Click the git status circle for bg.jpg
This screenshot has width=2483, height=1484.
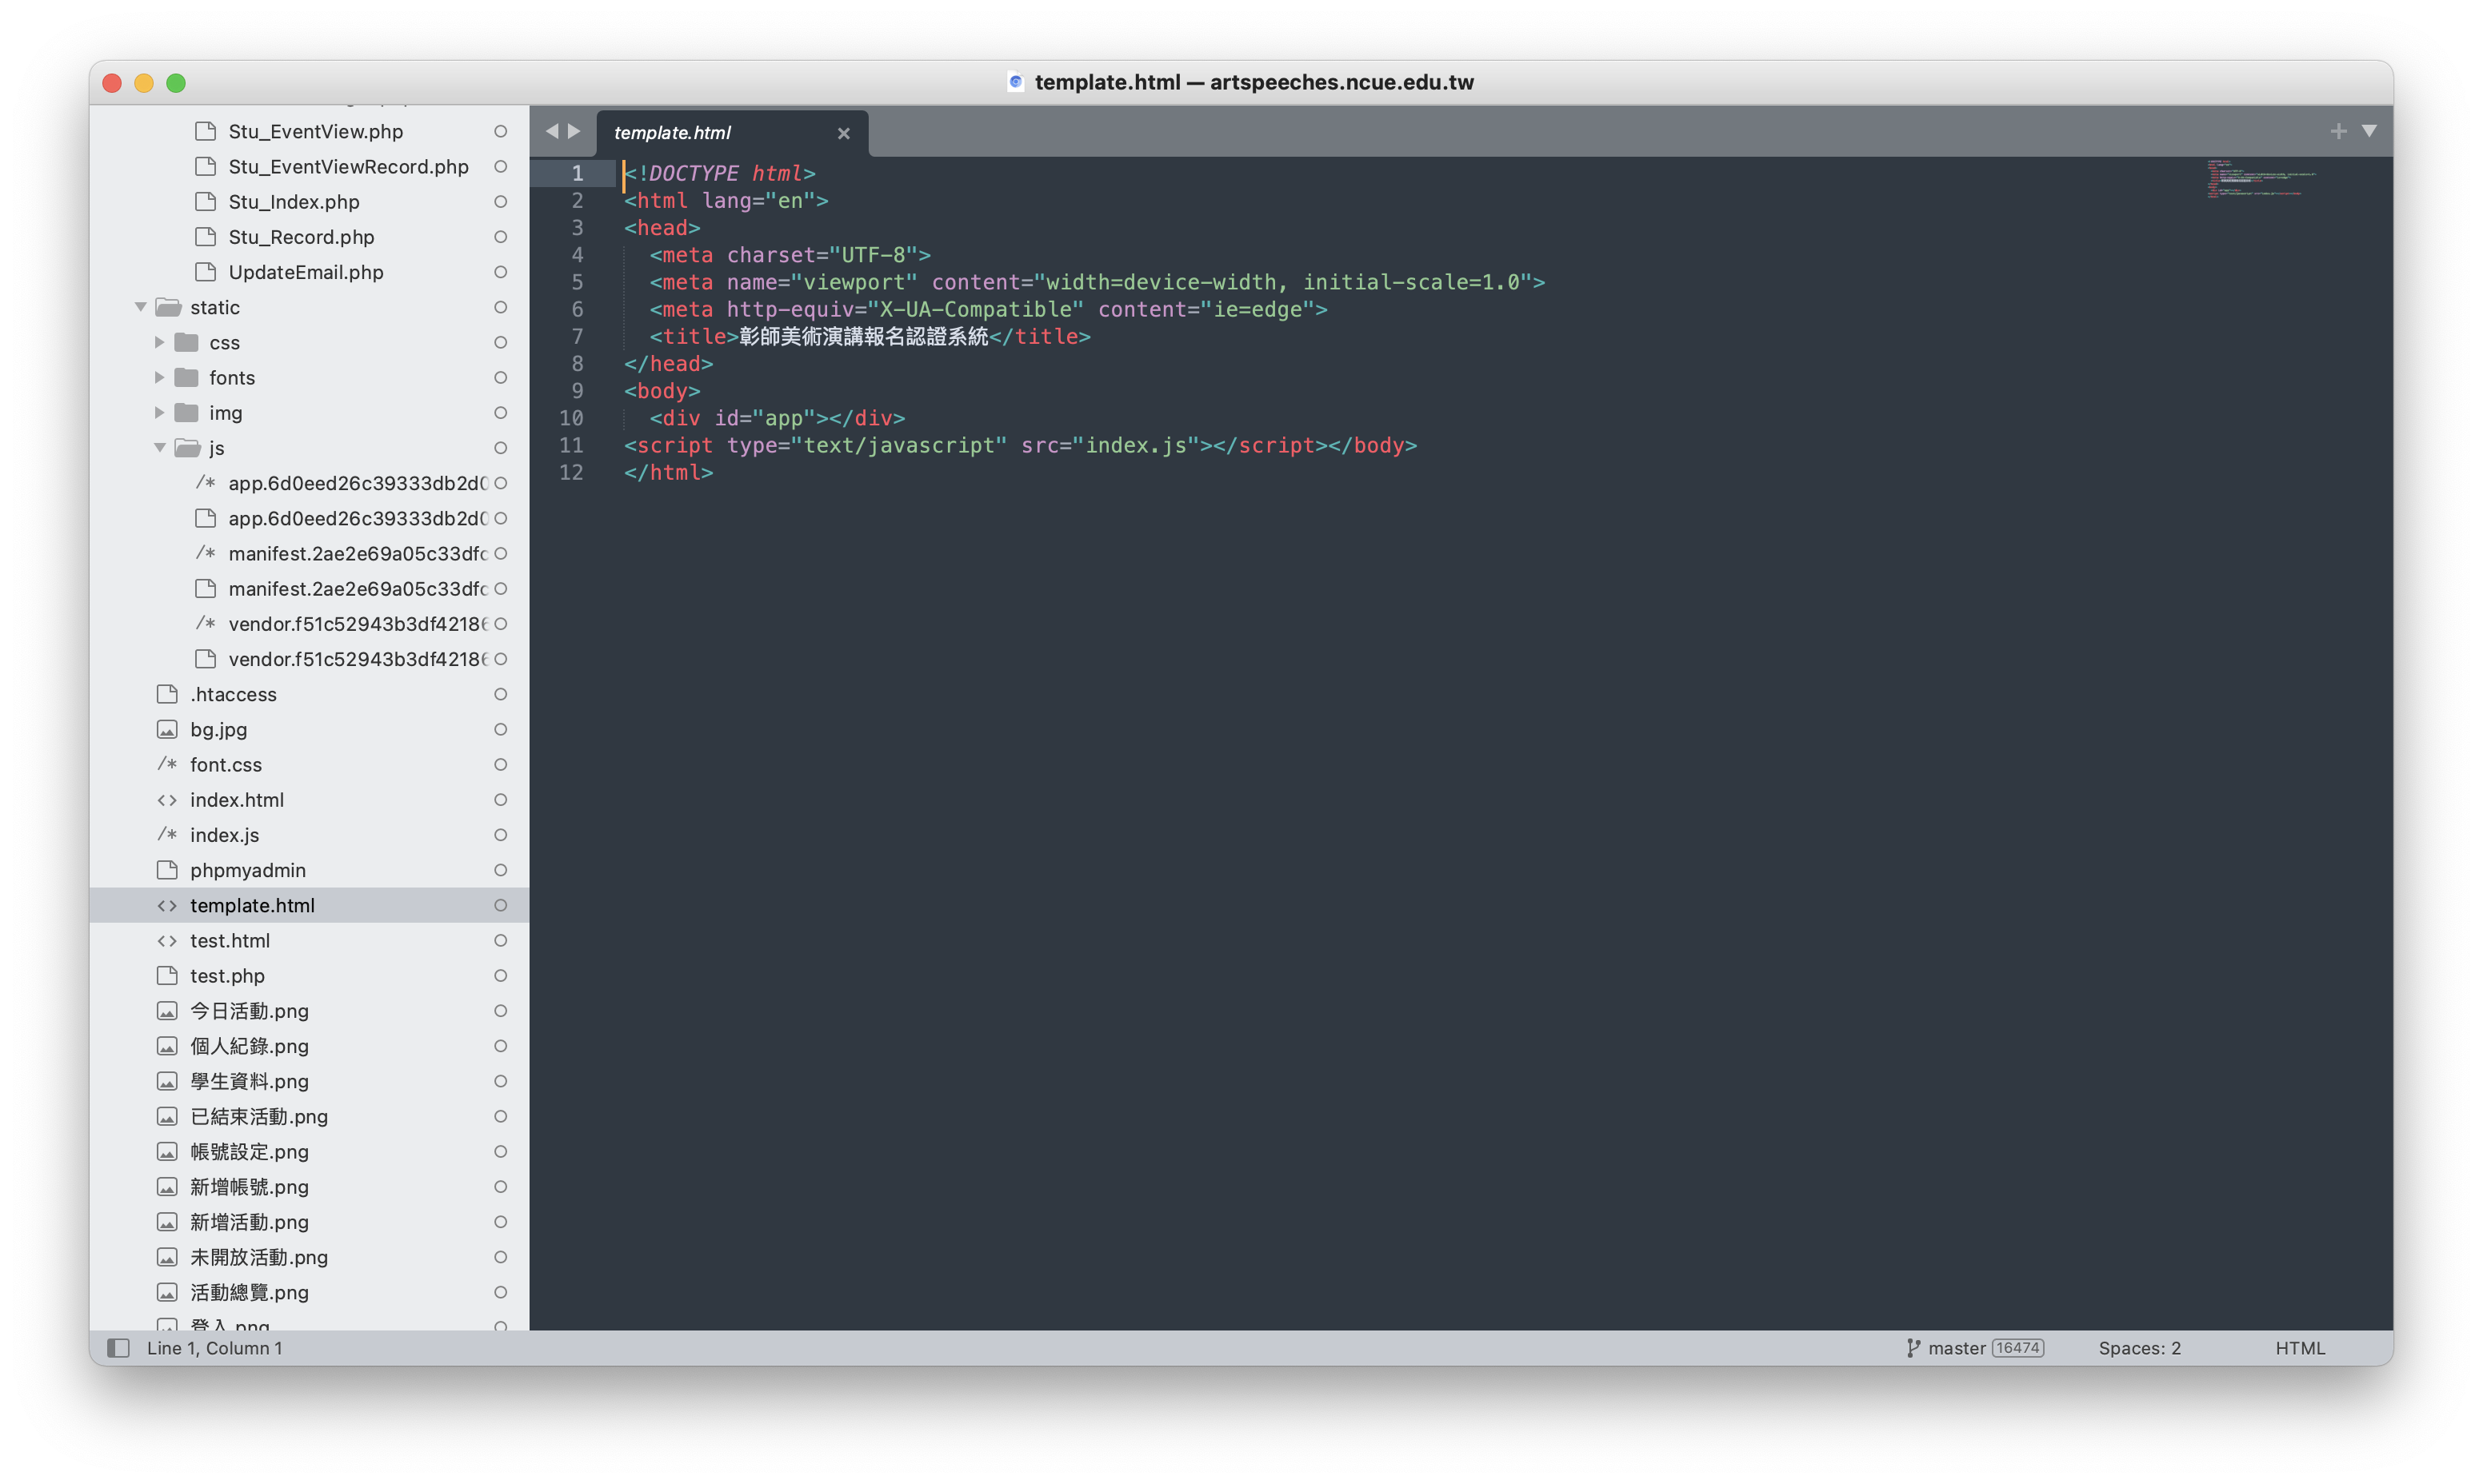pos(500,729)
